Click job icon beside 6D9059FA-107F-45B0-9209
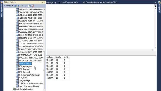161x91 pixels. [17, 29]
